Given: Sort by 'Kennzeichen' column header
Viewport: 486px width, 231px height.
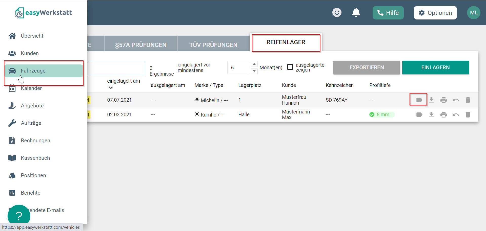Looking at the screenshot, I should 339,85.
